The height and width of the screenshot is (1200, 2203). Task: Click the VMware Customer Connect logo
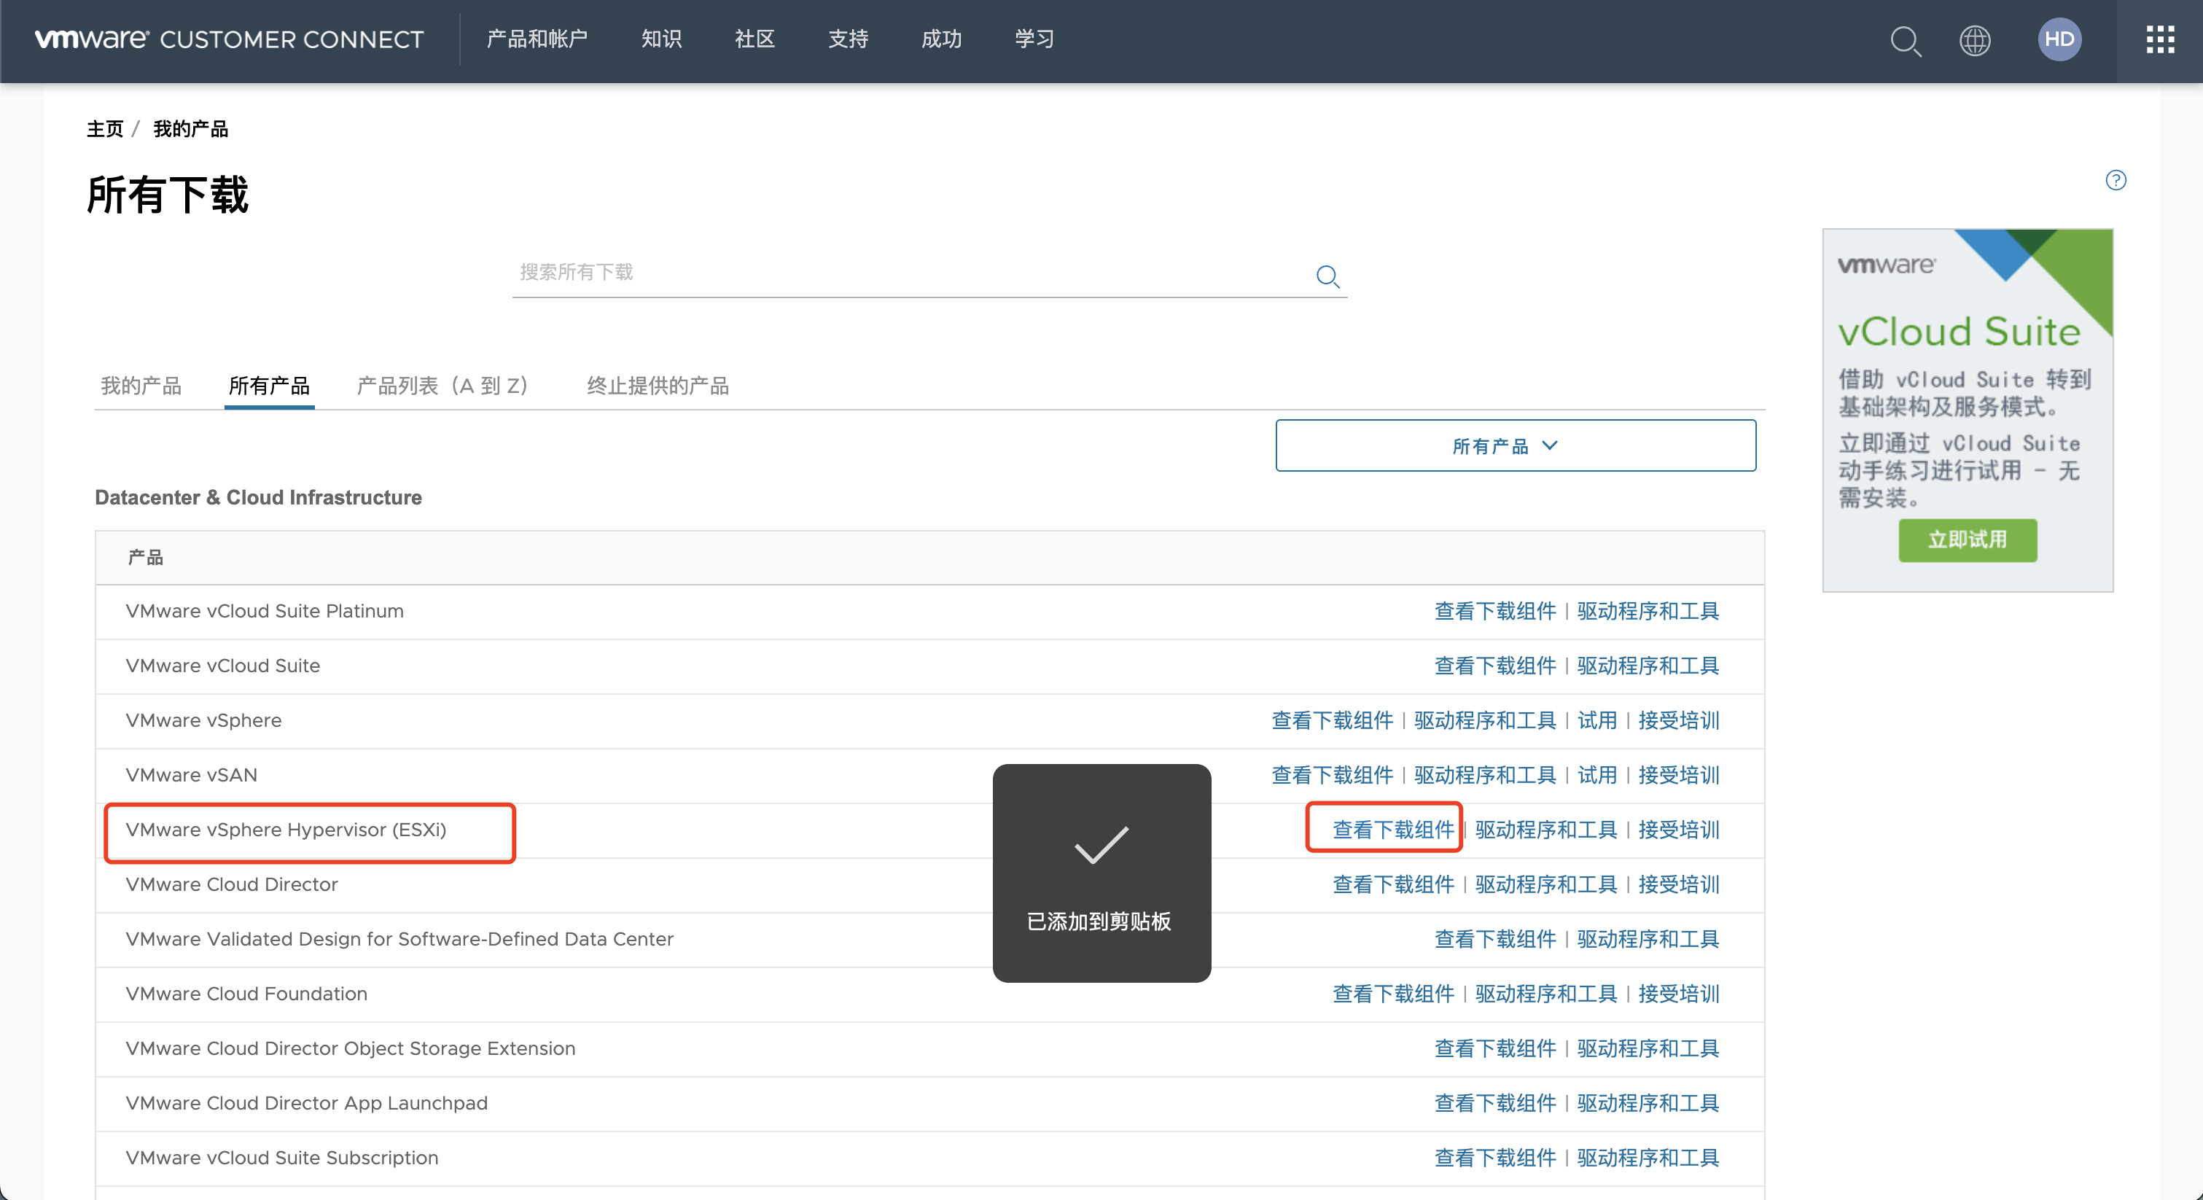tap(229, 39)
